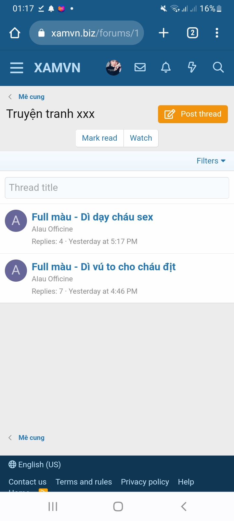
Task: Open a new browser tab
Action: pyautogui.click(x=163, y=33)
